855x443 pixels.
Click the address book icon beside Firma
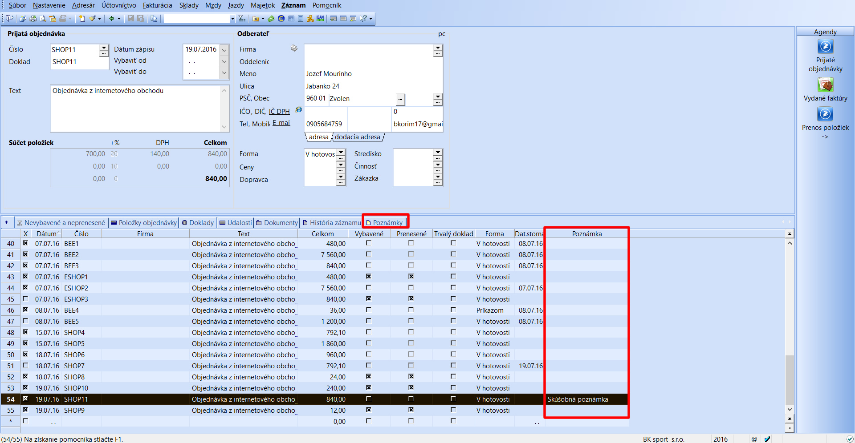(x=294, y=48)
